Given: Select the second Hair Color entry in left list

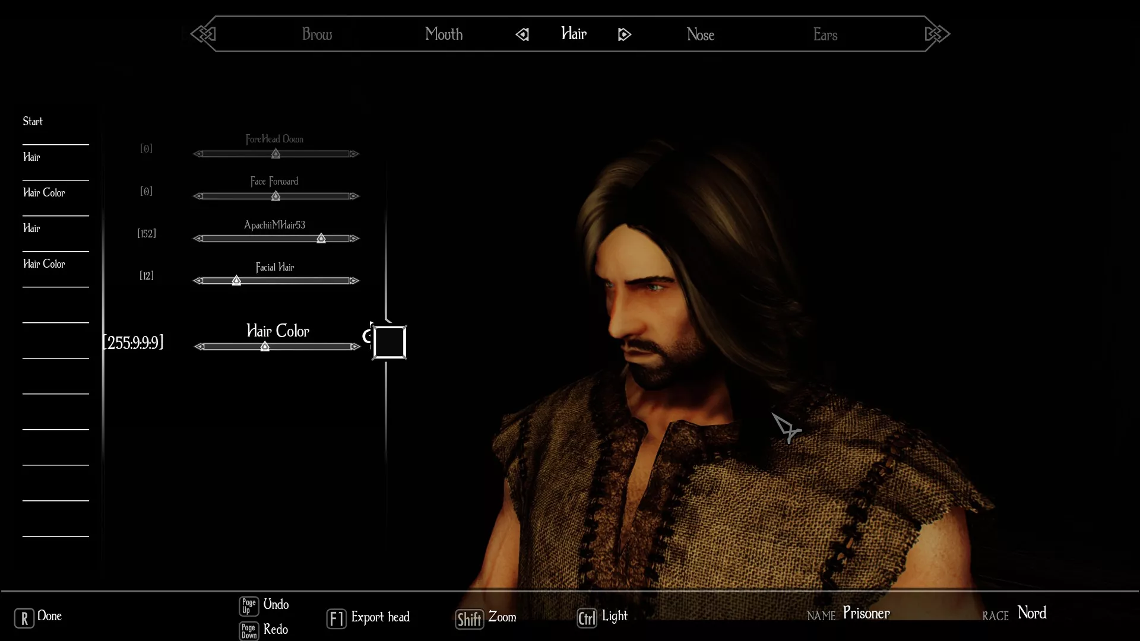Looking at the screenshot, I should point(44,264).
